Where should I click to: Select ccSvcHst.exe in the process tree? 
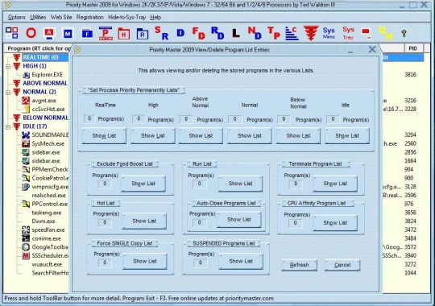(48, 110)
